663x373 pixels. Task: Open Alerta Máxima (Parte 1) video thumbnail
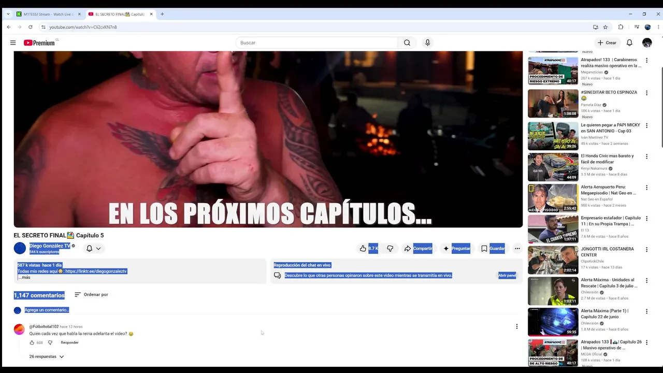(553, 322)
